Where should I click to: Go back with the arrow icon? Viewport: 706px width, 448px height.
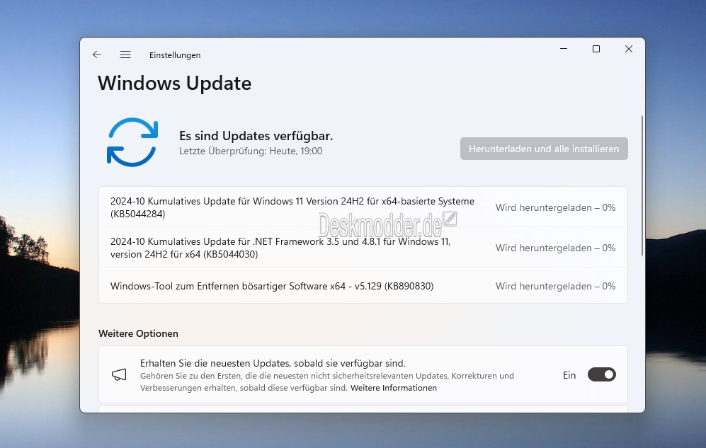point(97,55)
